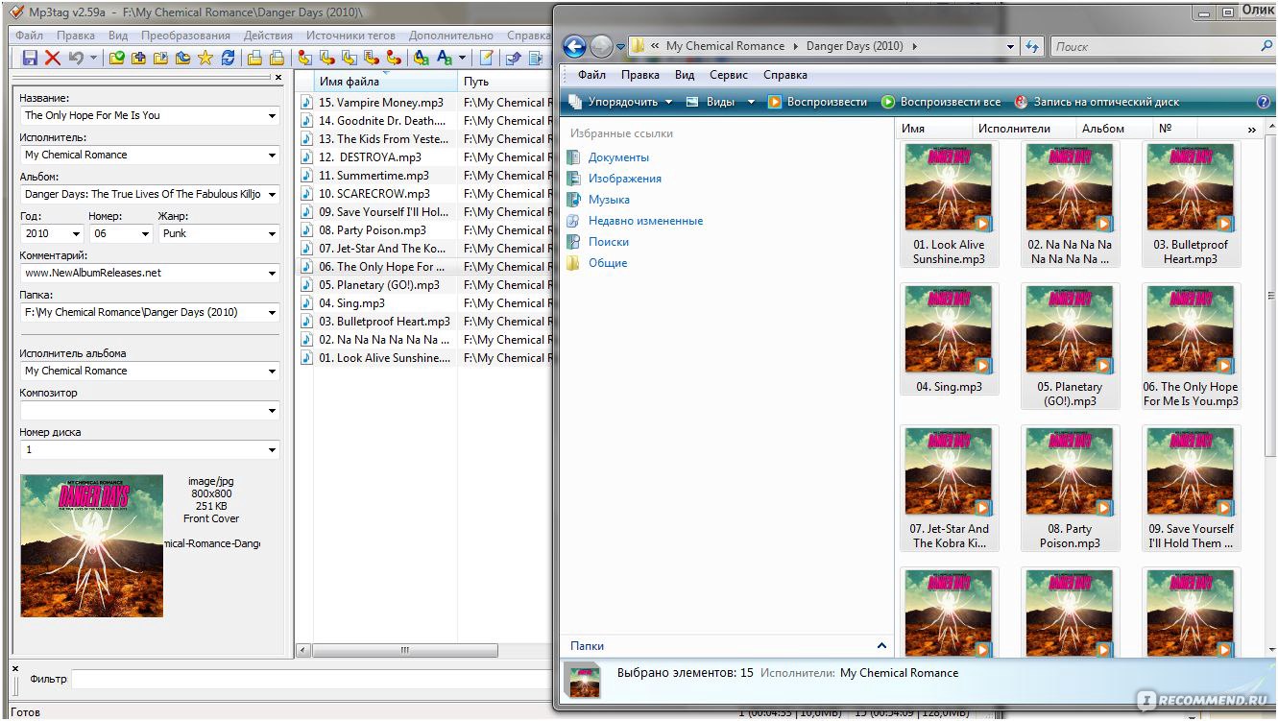Open Действия menu in Mp3tag
1278x721 pixels.
[268, 36]
